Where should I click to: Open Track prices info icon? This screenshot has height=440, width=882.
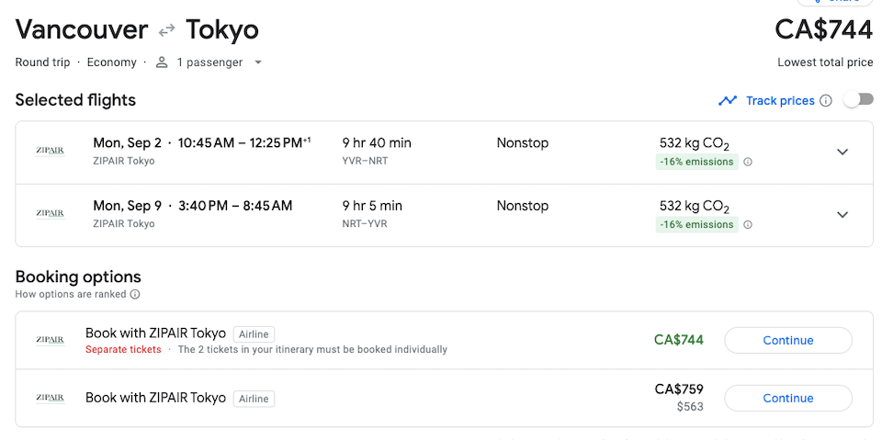click(826, 101)
